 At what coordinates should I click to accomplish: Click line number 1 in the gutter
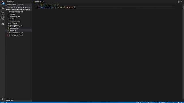[x=37, y=5]
